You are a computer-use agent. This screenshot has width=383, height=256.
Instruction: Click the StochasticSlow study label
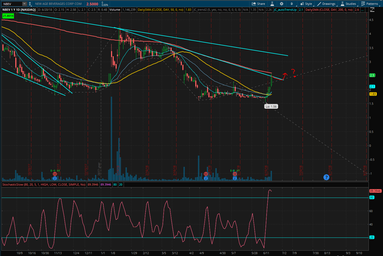click(x=44, y=185)
